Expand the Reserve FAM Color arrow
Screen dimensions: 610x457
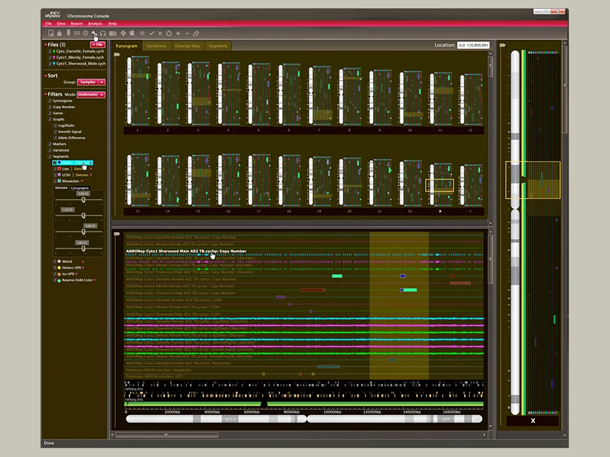coord(95,280)
